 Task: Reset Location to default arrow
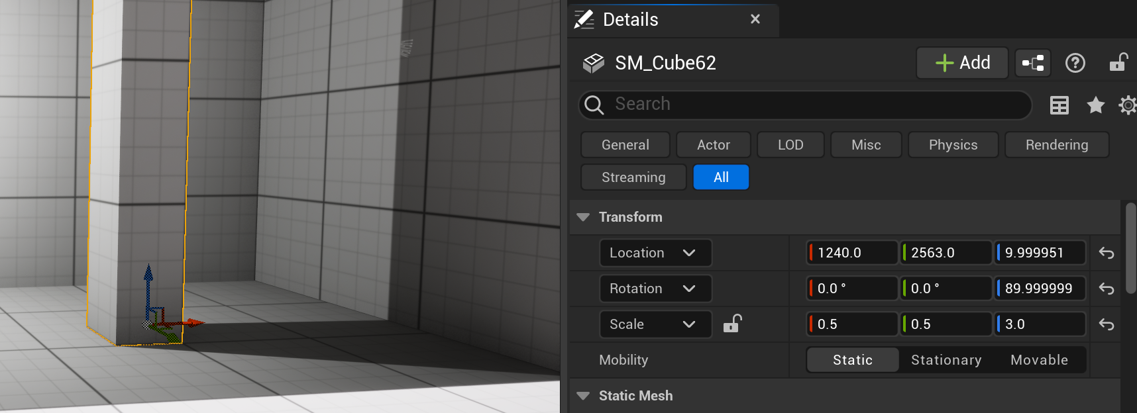click(x=1106, y=253)
